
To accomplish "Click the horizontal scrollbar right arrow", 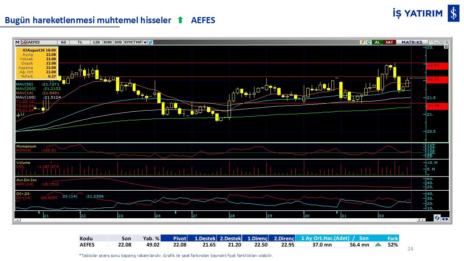I will tap(423, 220).
